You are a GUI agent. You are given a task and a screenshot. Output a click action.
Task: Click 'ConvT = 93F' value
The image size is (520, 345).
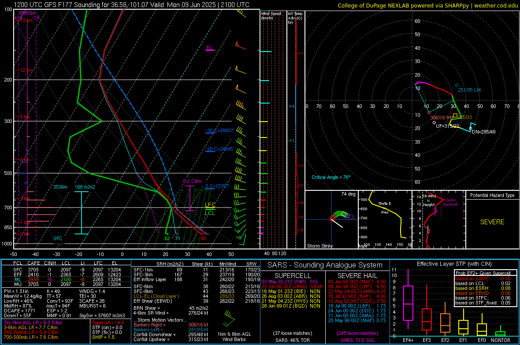[x=60, y=301]
